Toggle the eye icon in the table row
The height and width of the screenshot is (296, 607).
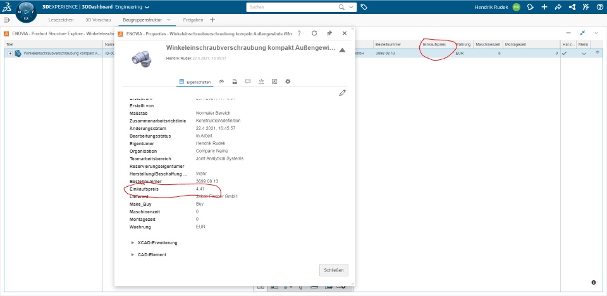pos(598,52)
